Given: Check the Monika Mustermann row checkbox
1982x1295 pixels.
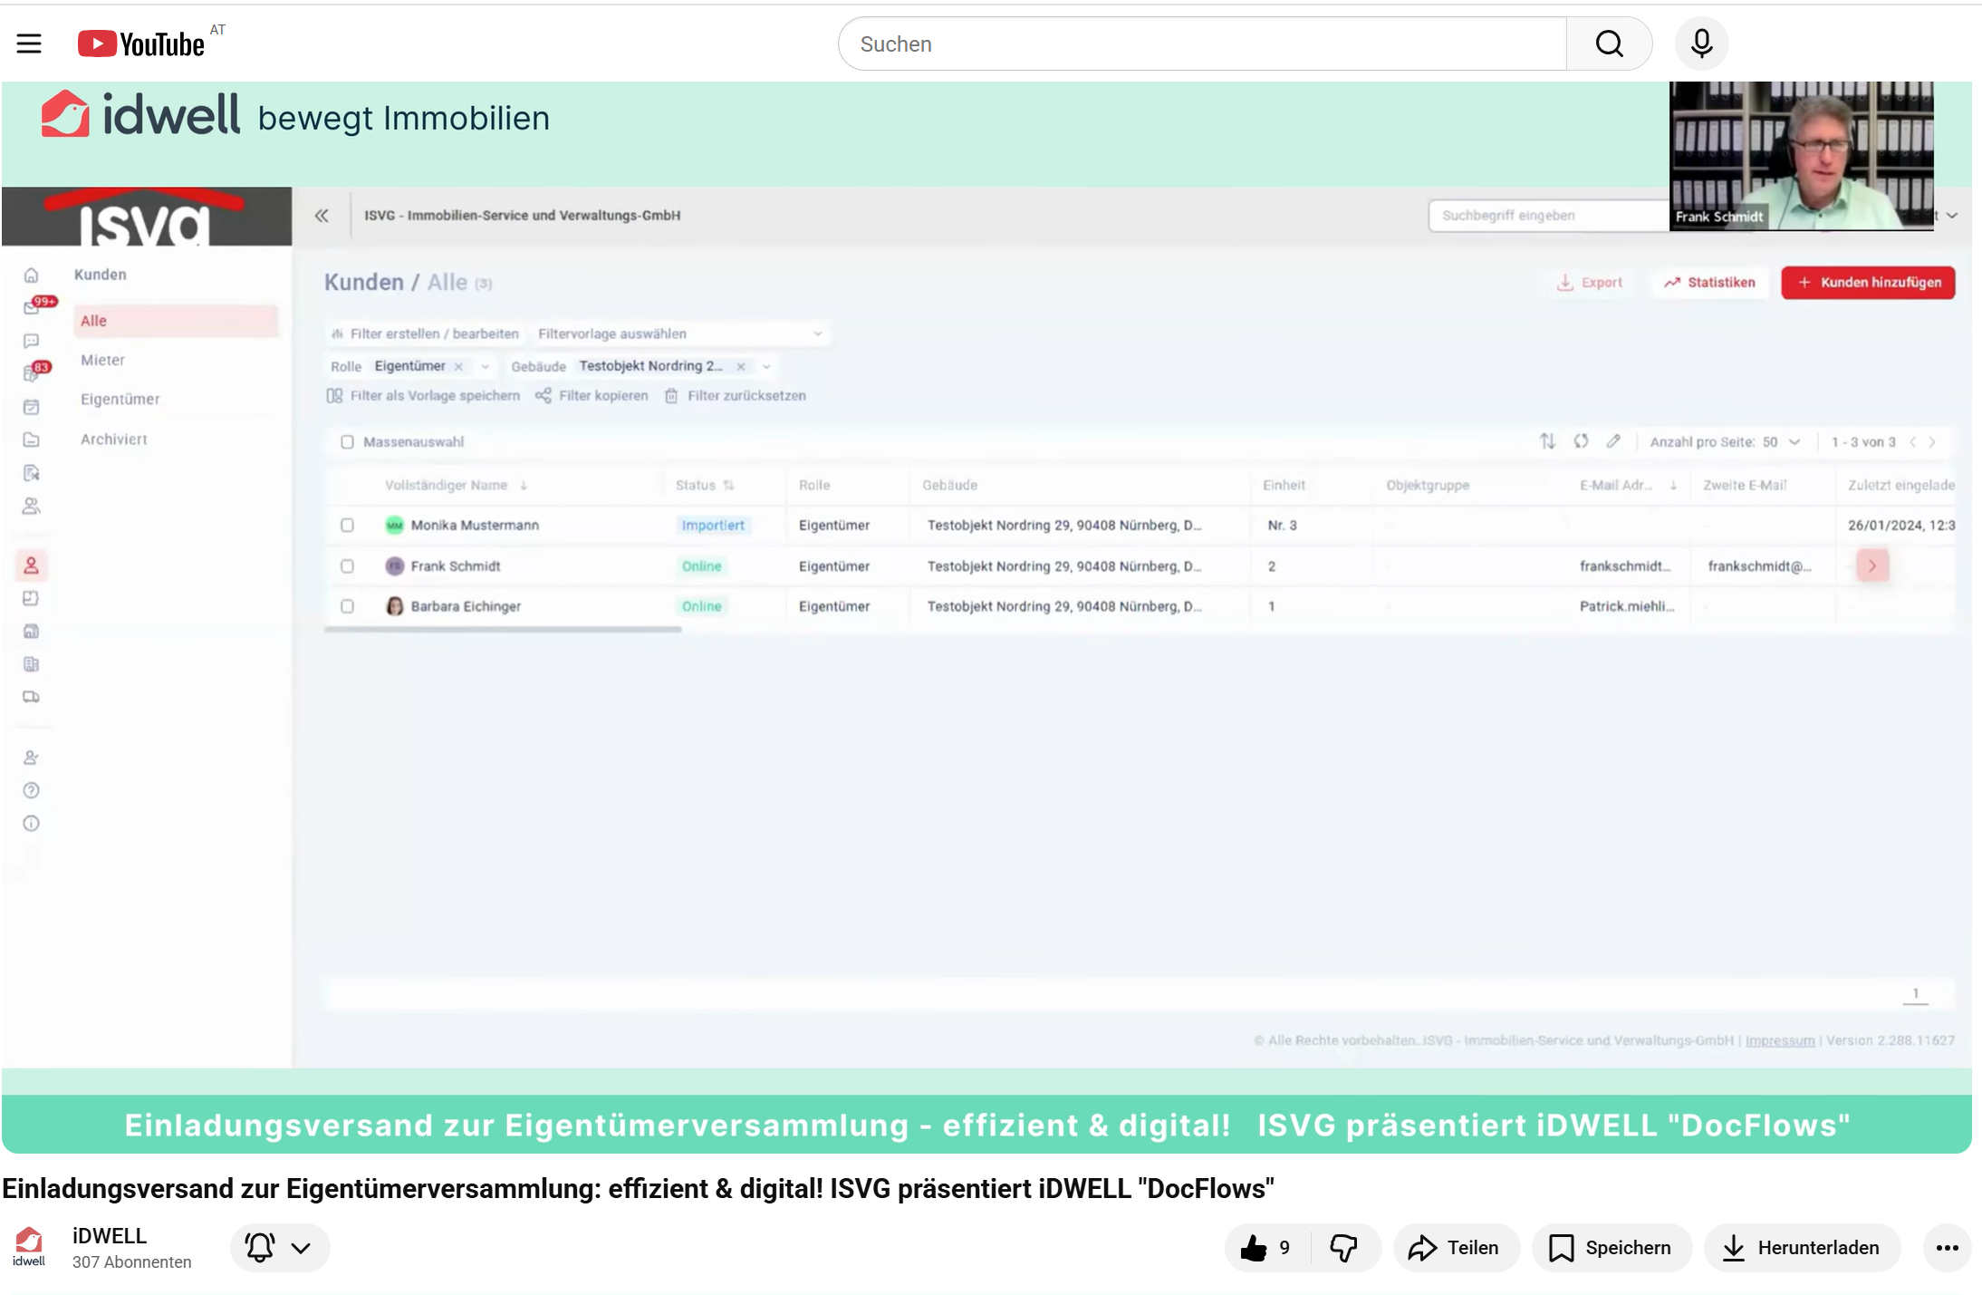Looking at the screenshot, I should (x=347, y=526).
